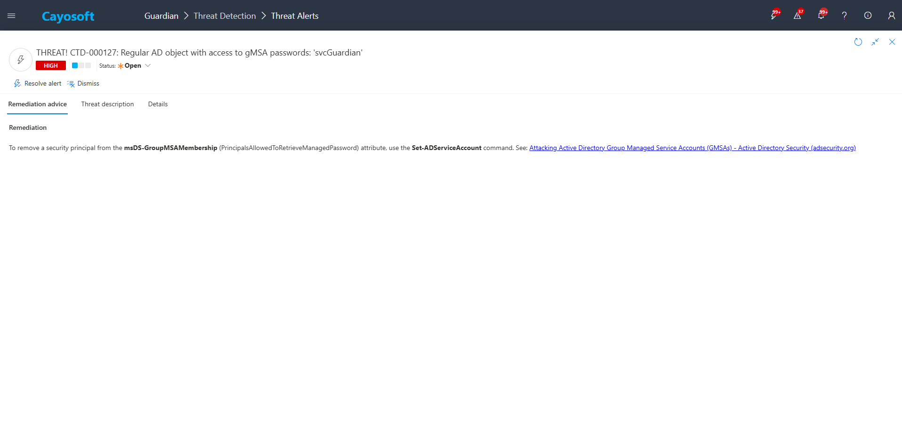Image resolution: width=902 pixels, height=428 pixels.
Task: Expand the Status Open dropdown chevron
Action: point(148,66)
